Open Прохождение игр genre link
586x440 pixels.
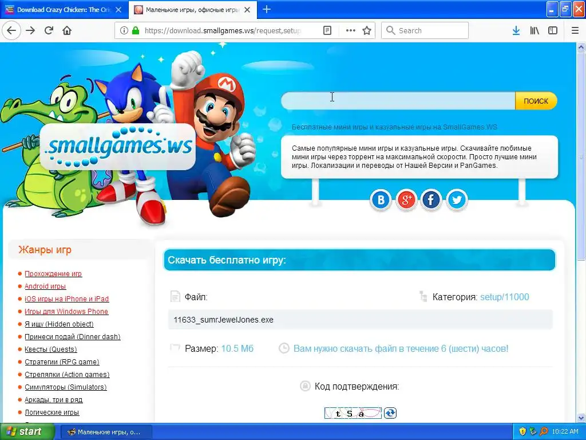click(53, 273)
